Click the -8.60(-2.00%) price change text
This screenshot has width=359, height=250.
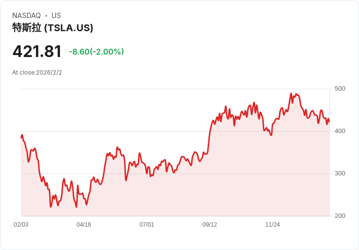(97, 52)
